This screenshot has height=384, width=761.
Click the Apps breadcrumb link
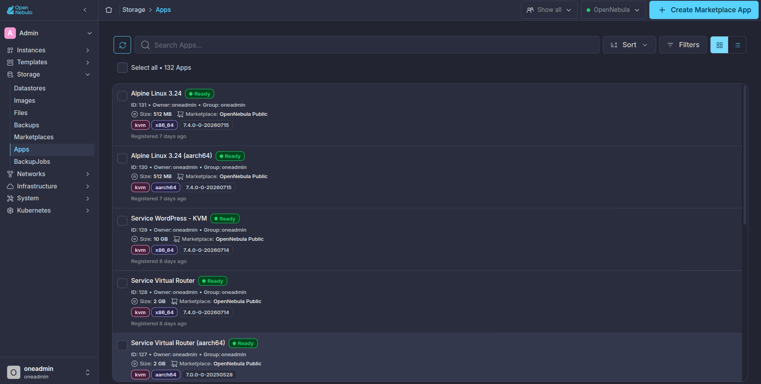(163, 10)
